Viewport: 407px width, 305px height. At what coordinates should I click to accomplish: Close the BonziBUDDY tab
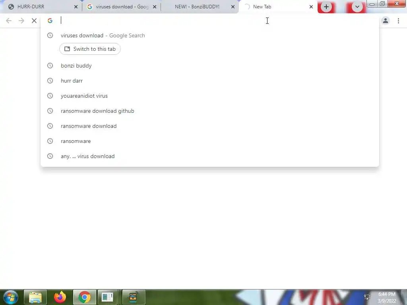coord(233,7)
